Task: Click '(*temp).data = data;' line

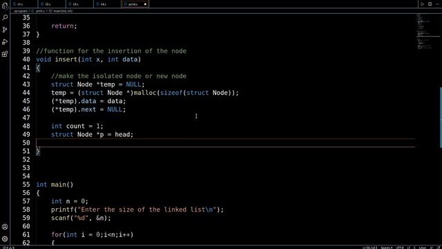Action: pyautogui.click(x=88, y=101)
